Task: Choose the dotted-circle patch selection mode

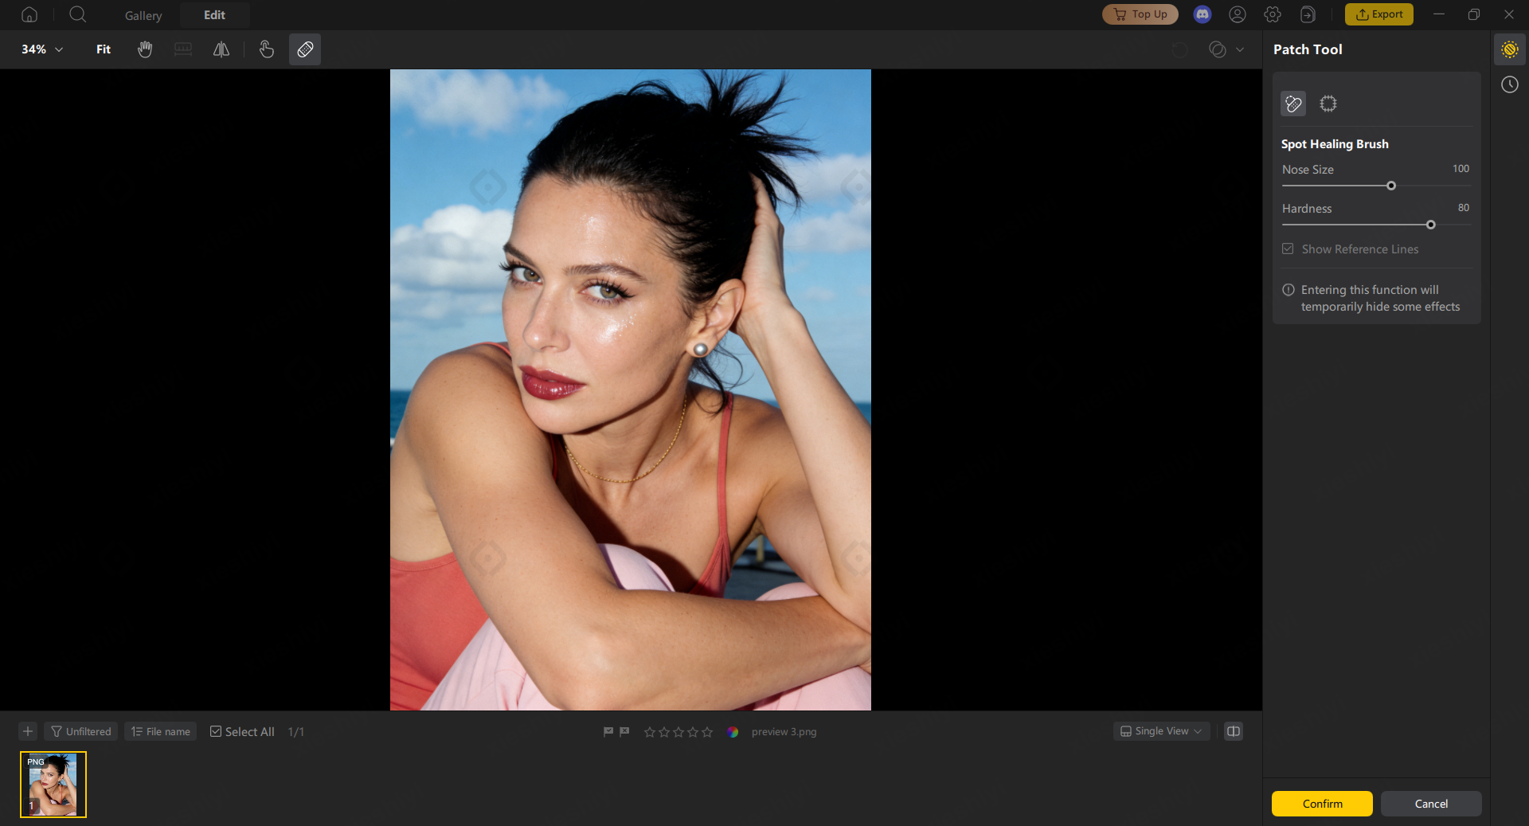Action: pyautogui.click(x=1328, y=104)
